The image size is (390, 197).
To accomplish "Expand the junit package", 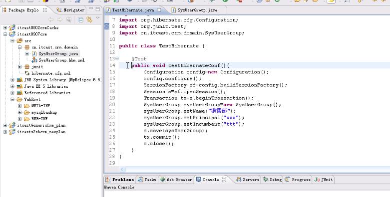I will pos(19,66).
